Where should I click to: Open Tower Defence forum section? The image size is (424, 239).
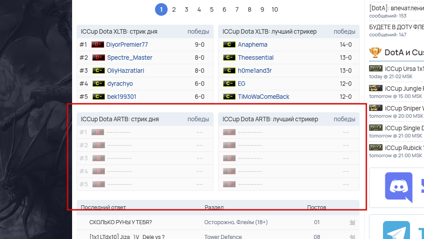pyautogui.click(x=223, y=237)
